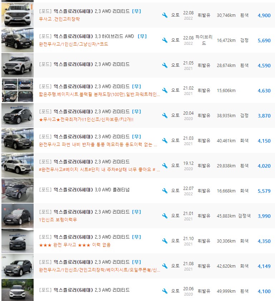
Task: Click wrench icon in the 5,690 hybrid row
Action: (x=164, y=40)
